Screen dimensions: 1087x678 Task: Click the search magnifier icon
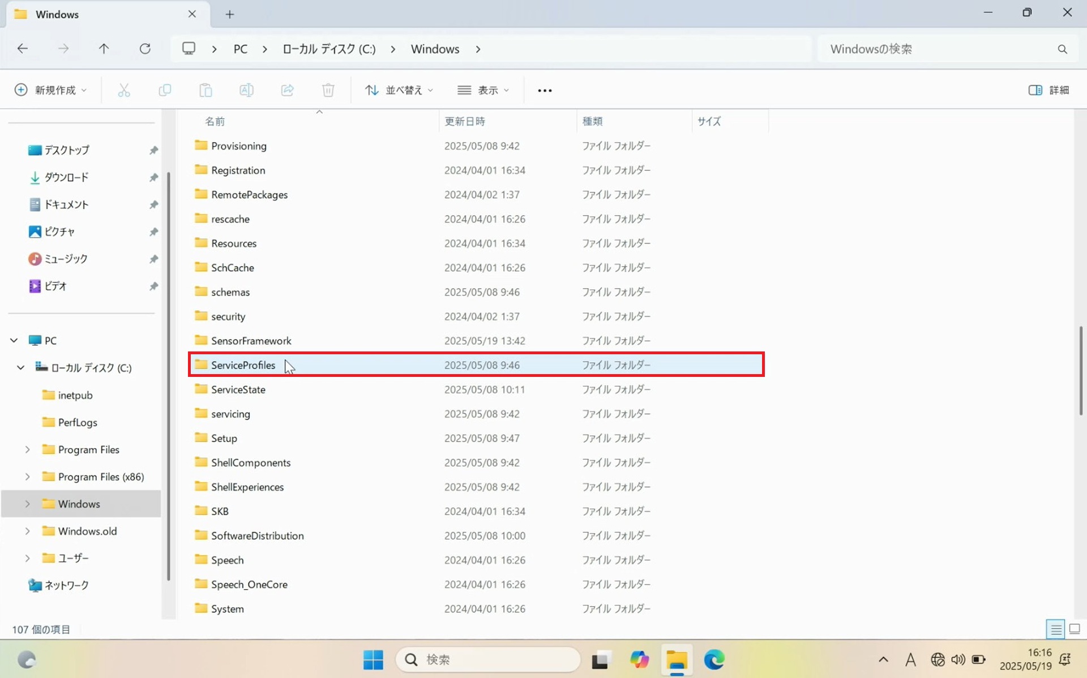[1063, 49]
